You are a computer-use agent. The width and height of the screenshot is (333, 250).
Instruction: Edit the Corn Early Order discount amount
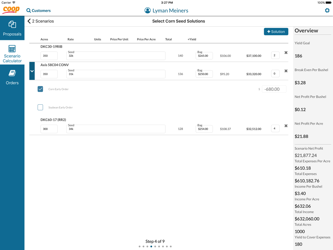coord(274,89)
